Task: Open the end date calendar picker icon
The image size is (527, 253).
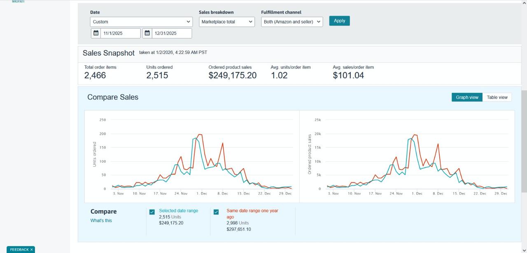Action: [147, 33]
